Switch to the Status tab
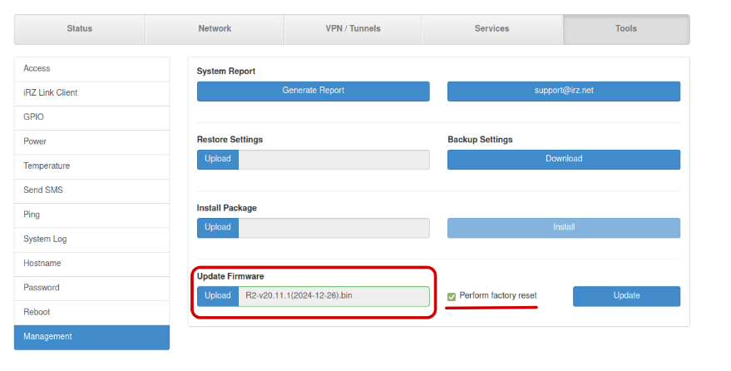This screenshot has width=731, height=371. [x=80, y=29]
